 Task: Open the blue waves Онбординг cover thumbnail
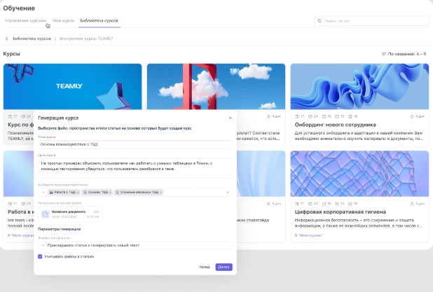pos(359,86)
